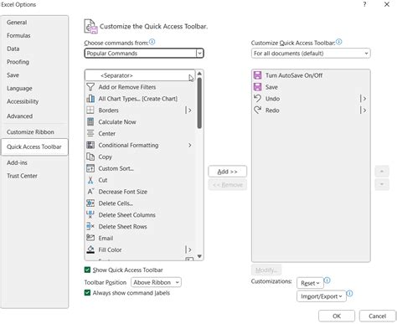Select the Borders grid icon
The image size is (397, 324).
coord(90,111)
